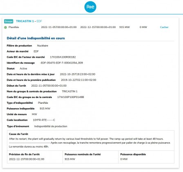
Task: Click the Prévision de fin de l'arrêt cell
Action: [x=35, y=157]
